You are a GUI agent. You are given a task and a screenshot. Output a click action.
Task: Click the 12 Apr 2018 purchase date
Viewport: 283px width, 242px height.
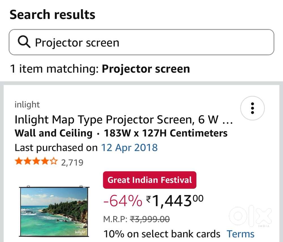129,148
